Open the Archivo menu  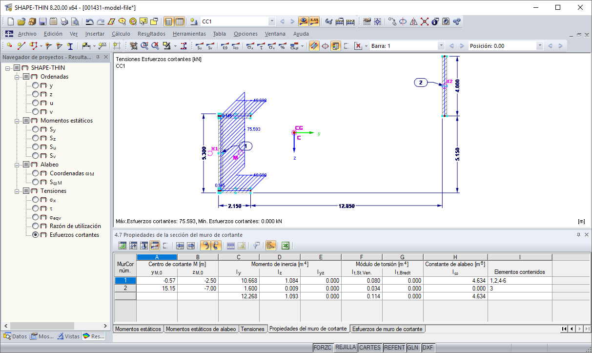pyautogui.click(x=27, y=34)
